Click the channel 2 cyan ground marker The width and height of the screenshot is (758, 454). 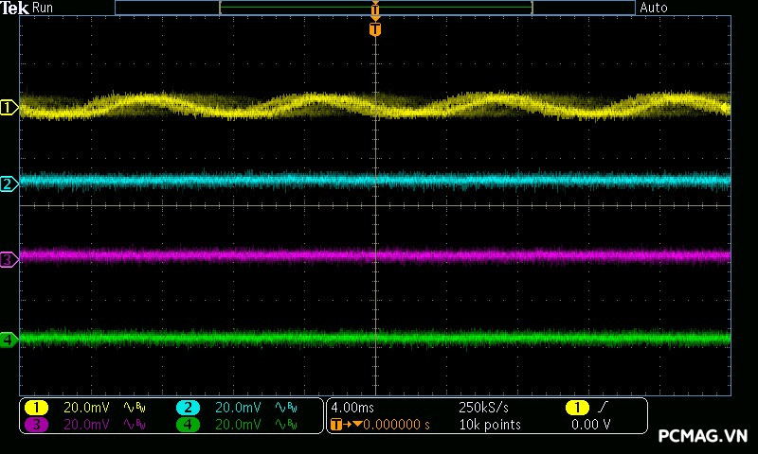click(9, 183)
